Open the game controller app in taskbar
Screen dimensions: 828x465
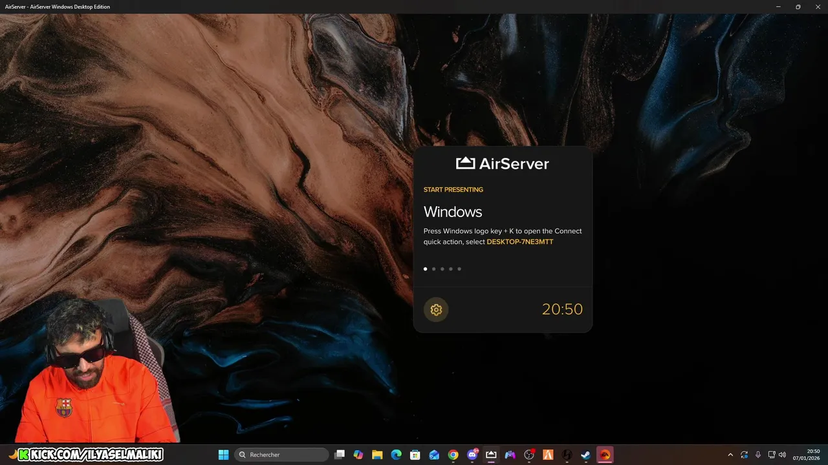[x=510, y=455]
